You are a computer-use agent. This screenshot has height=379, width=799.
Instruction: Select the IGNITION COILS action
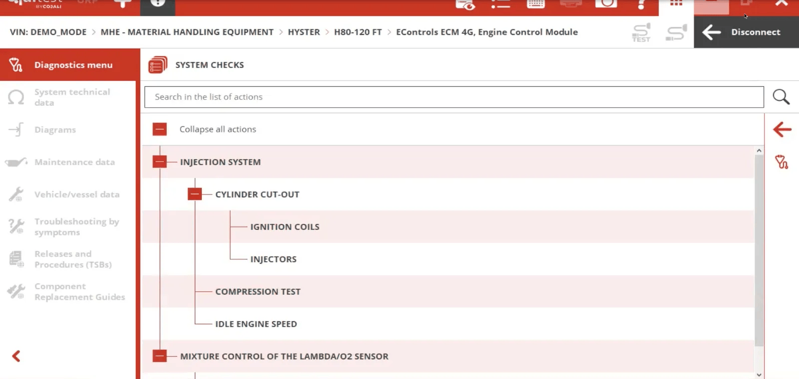[285, 227]
